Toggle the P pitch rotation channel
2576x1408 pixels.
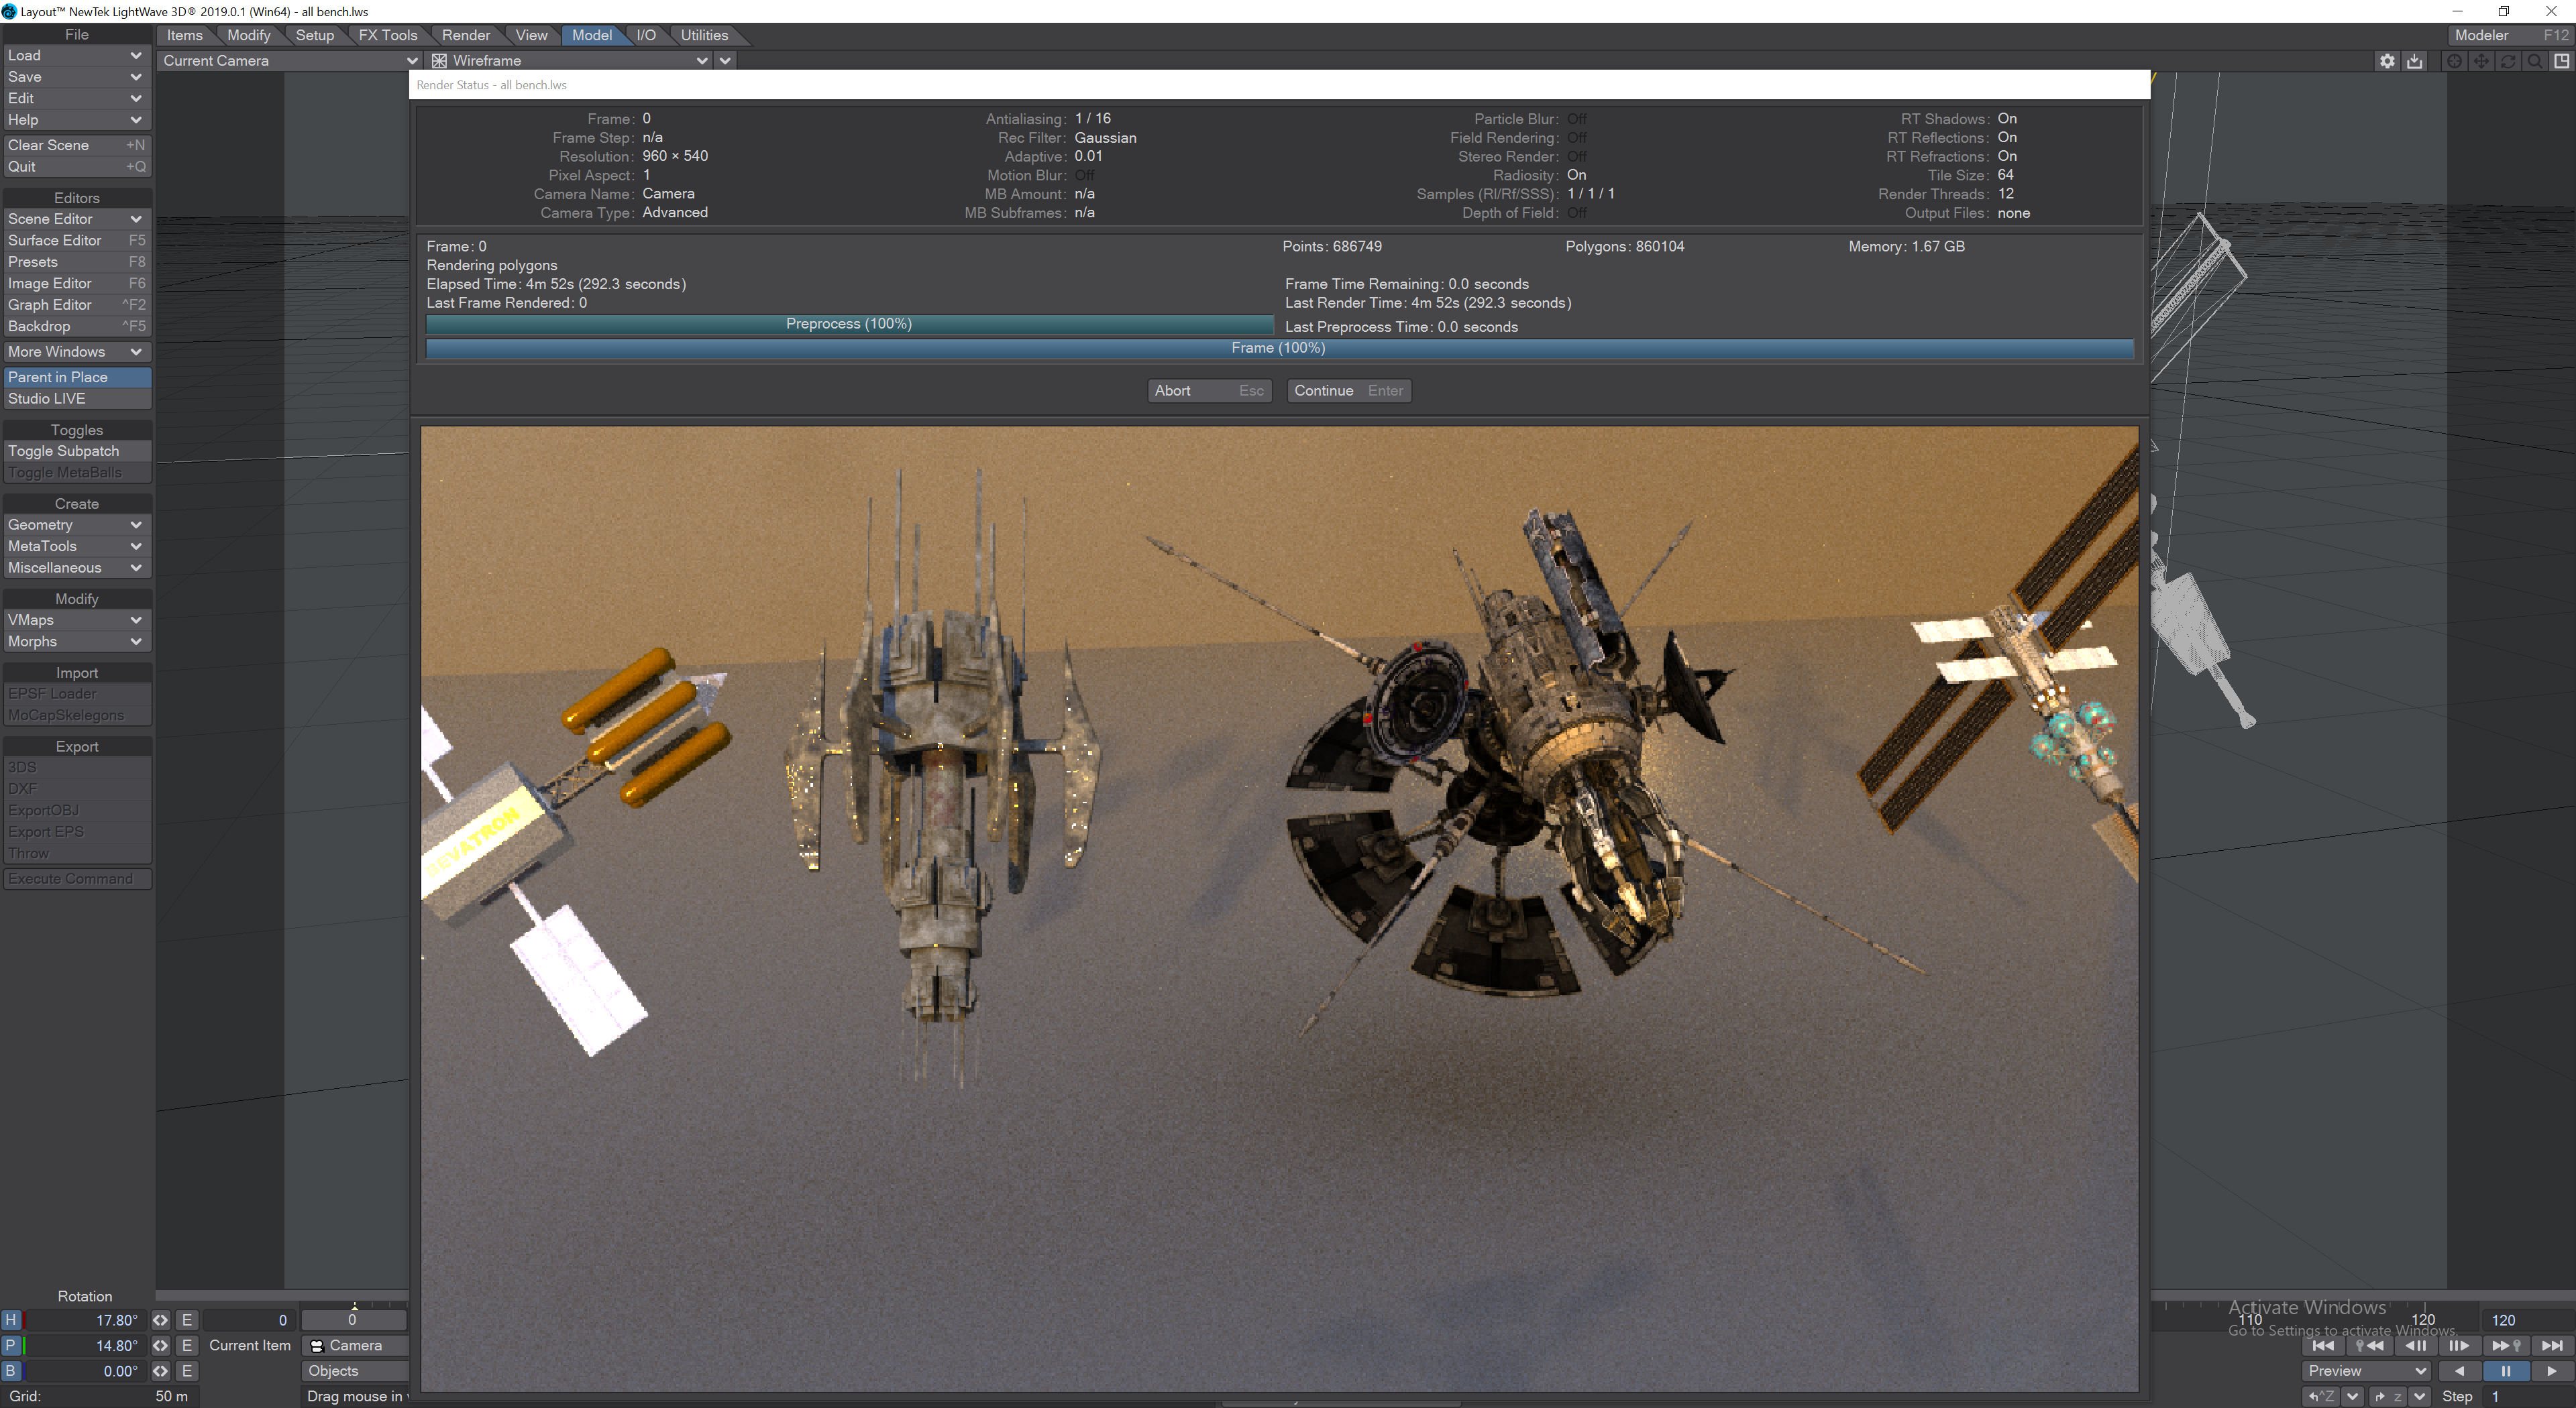tap(11, 1345)
